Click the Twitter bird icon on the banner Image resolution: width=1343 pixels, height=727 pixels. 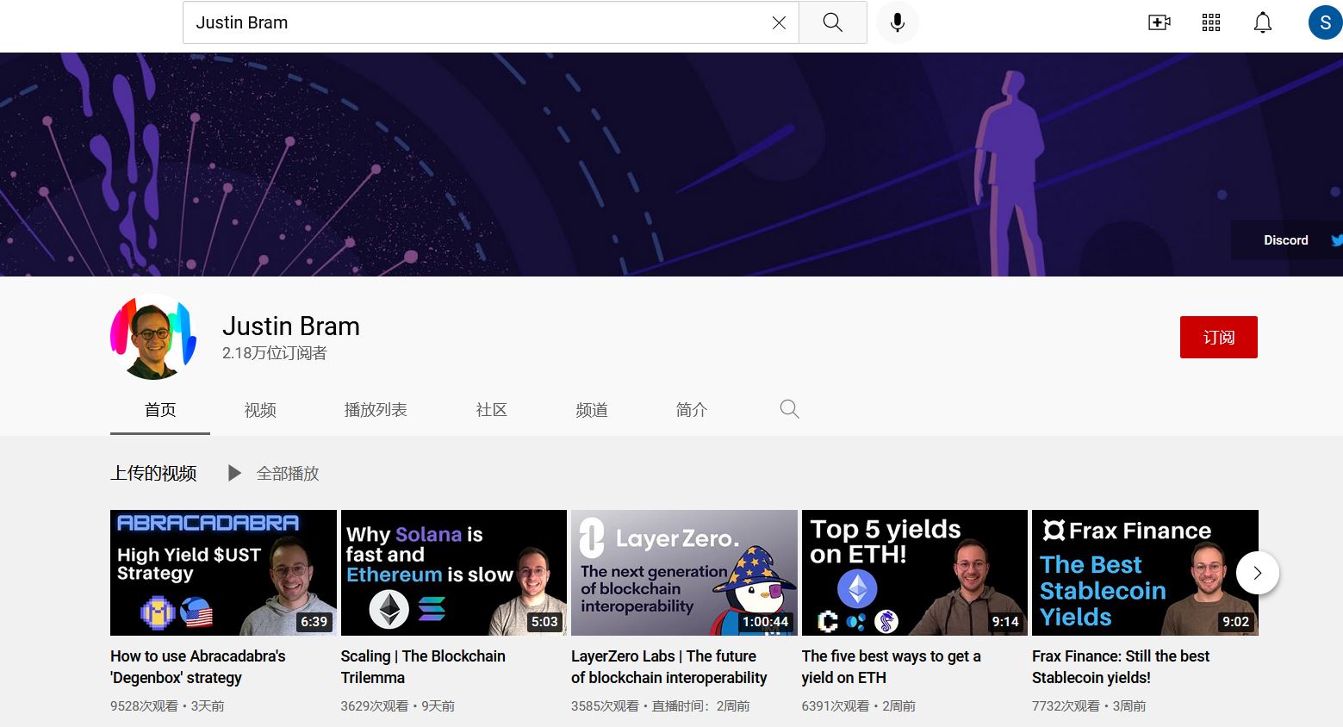(1336, 240)
